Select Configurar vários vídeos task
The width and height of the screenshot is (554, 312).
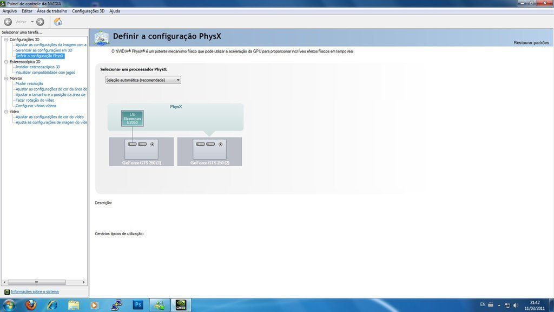[x=36, y=106]
